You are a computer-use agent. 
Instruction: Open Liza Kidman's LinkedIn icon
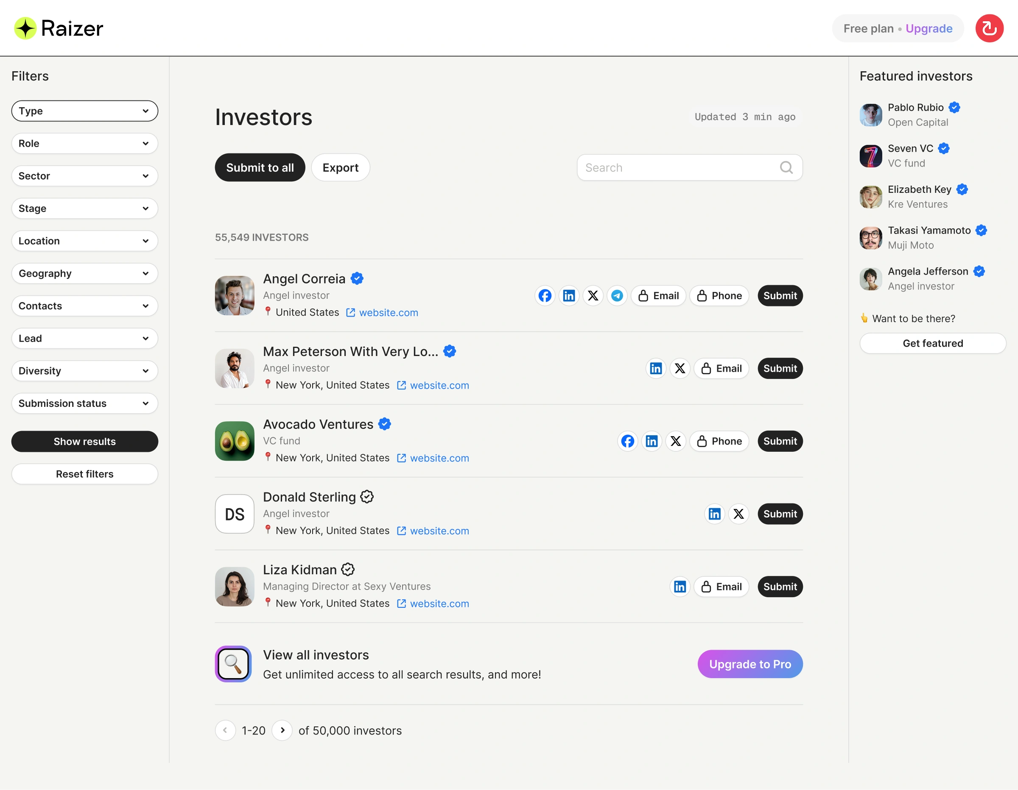[680, 587]
